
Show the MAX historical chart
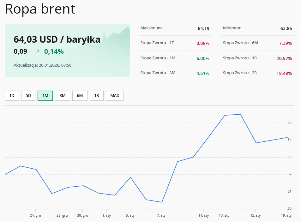tap(114, 95)
